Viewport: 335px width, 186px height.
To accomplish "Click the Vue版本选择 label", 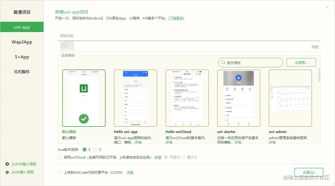I will pyautogui.click(x=68, y=150).
